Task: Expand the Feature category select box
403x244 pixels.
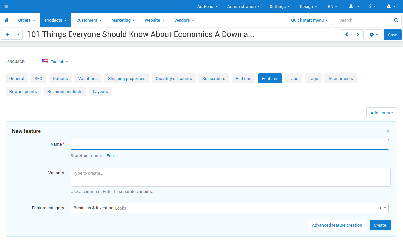Action: [230, 208]
